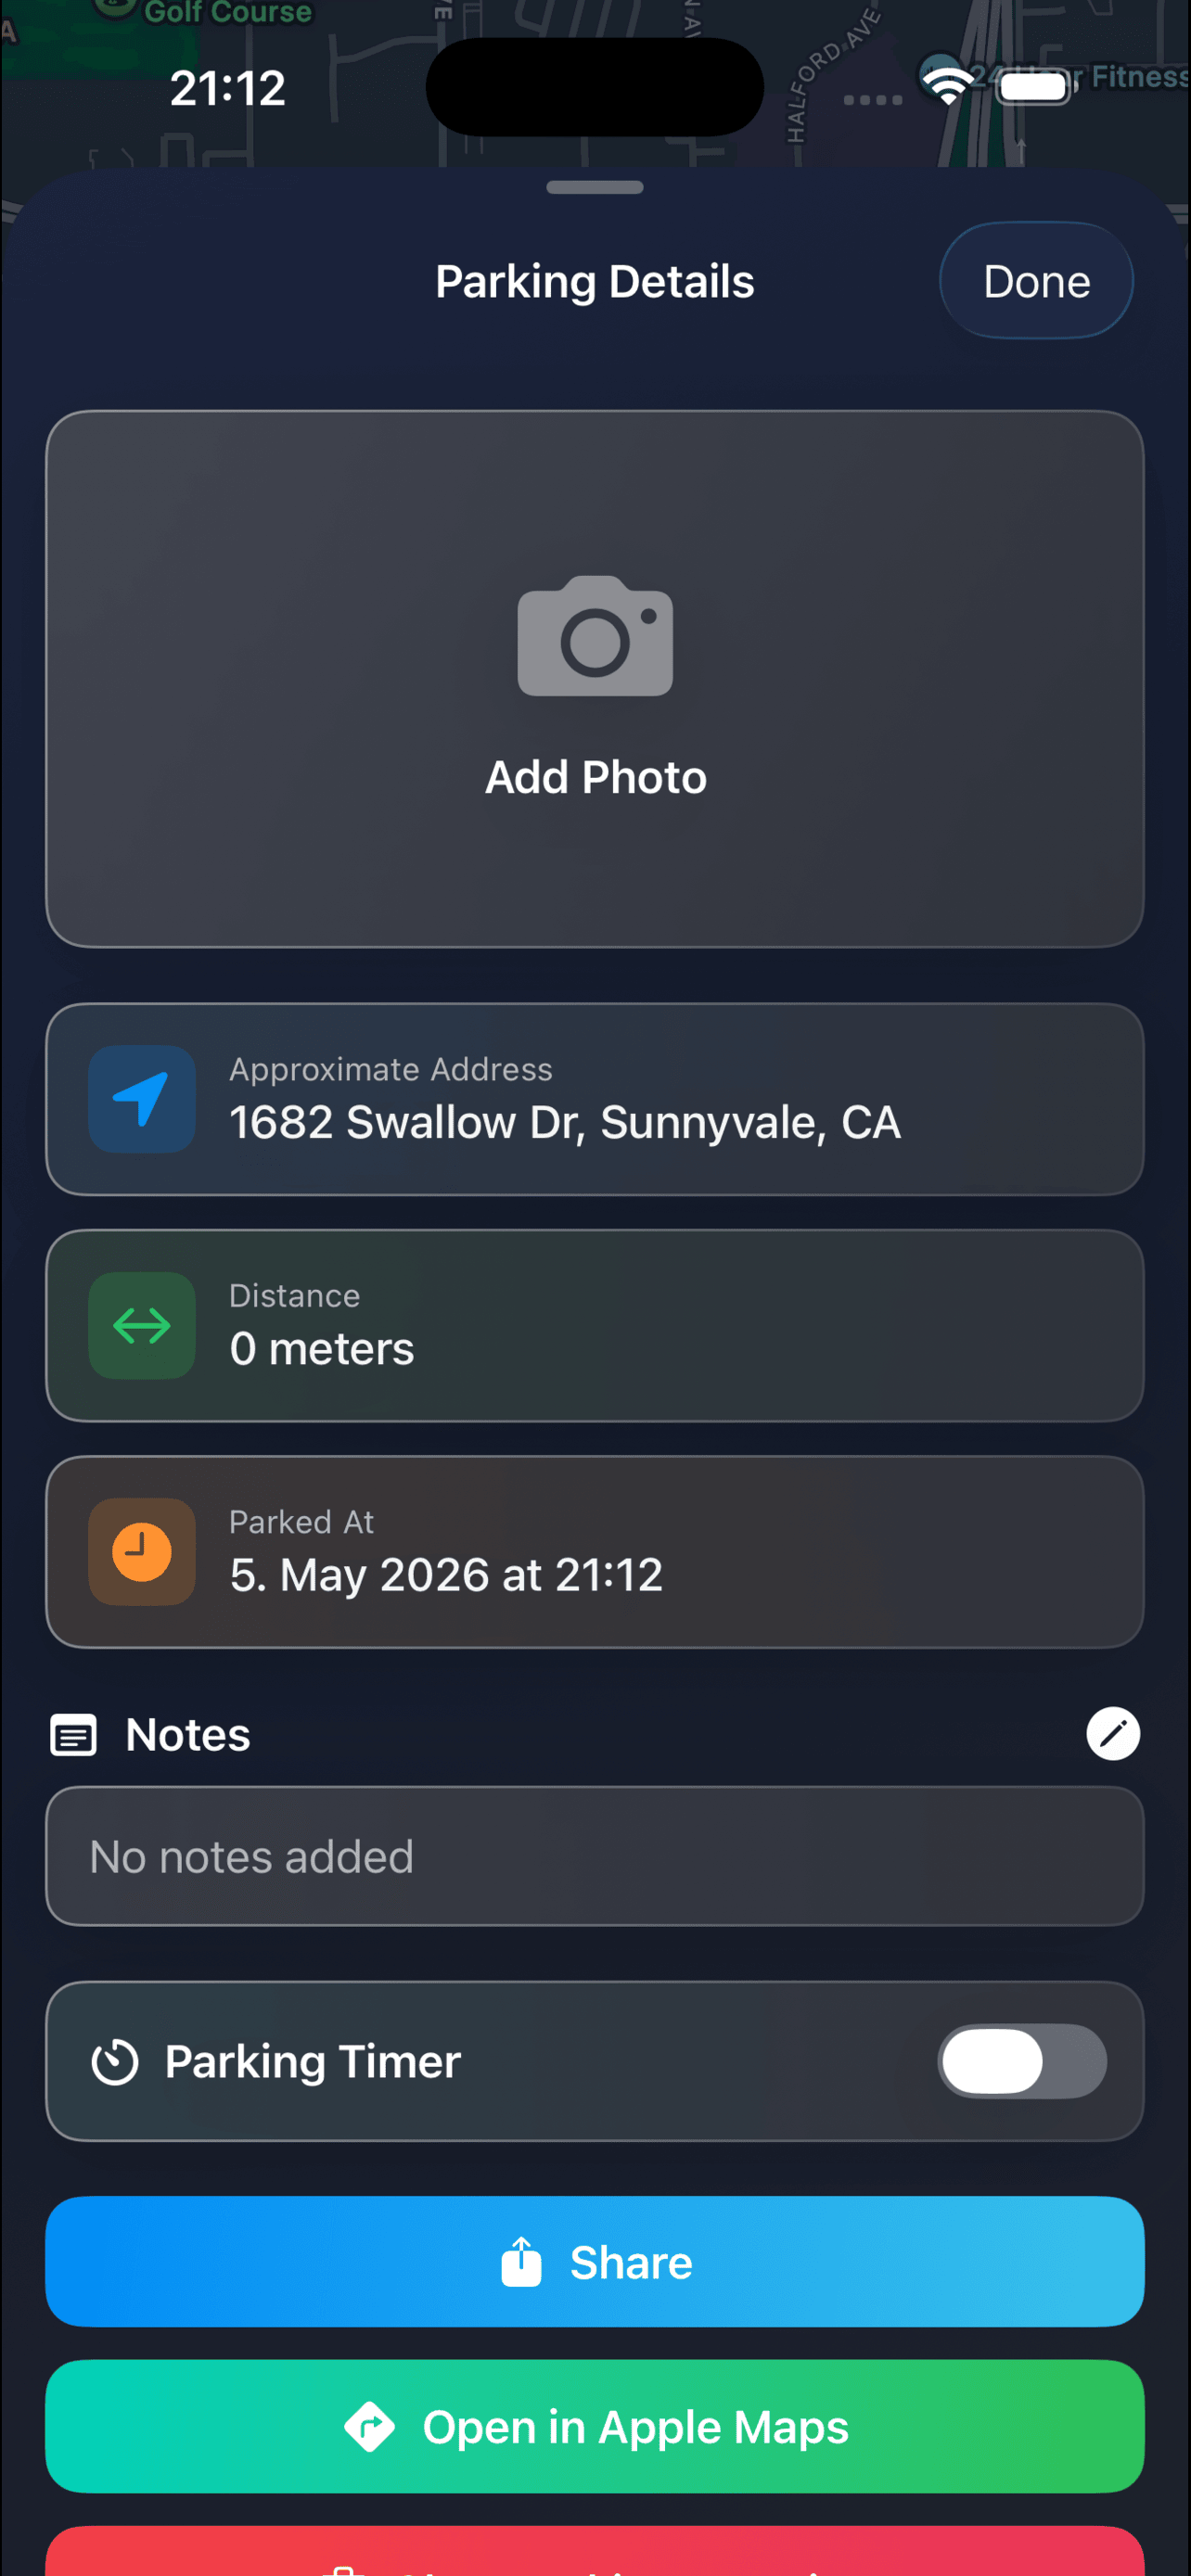Click the orange clock Parked At icon

(x=141, y=1551)
